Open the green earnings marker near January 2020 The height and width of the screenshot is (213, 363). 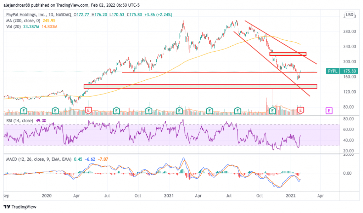55,111
